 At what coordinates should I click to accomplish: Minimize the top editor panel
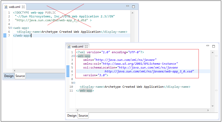(x=128, y=6)
